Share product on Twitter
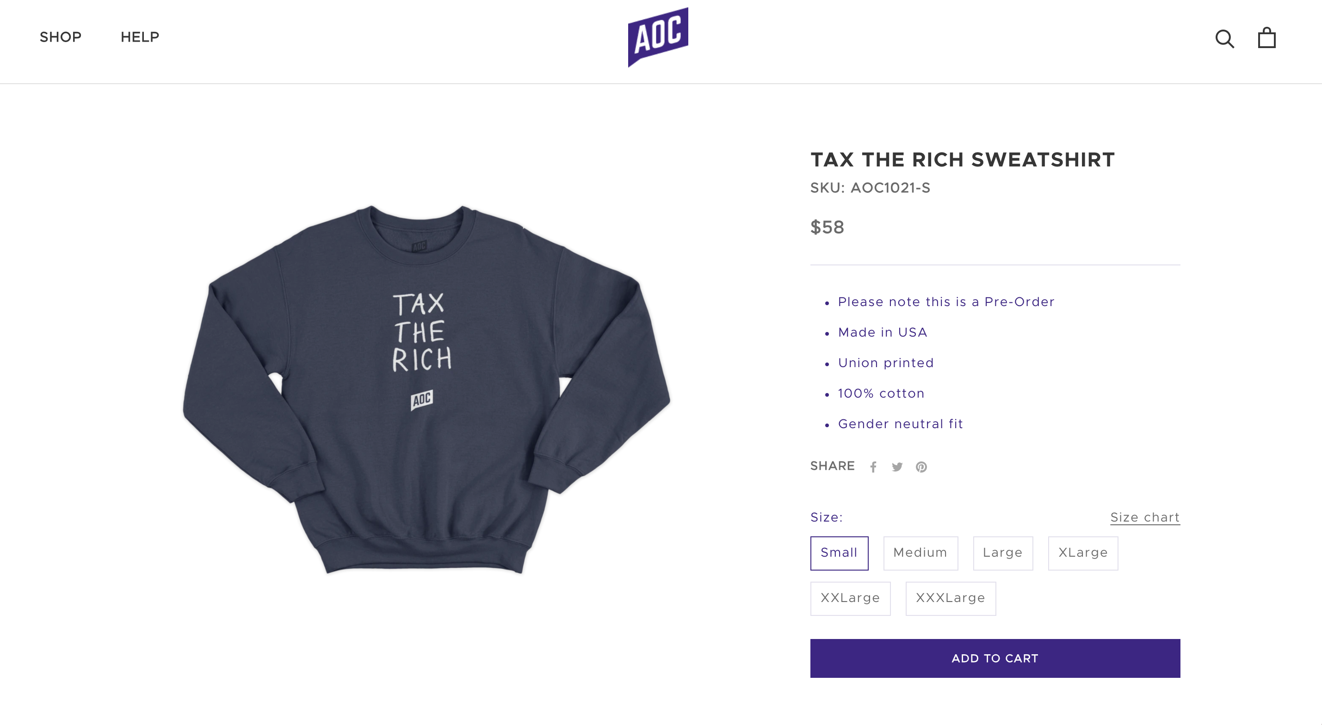 point(897,467)
